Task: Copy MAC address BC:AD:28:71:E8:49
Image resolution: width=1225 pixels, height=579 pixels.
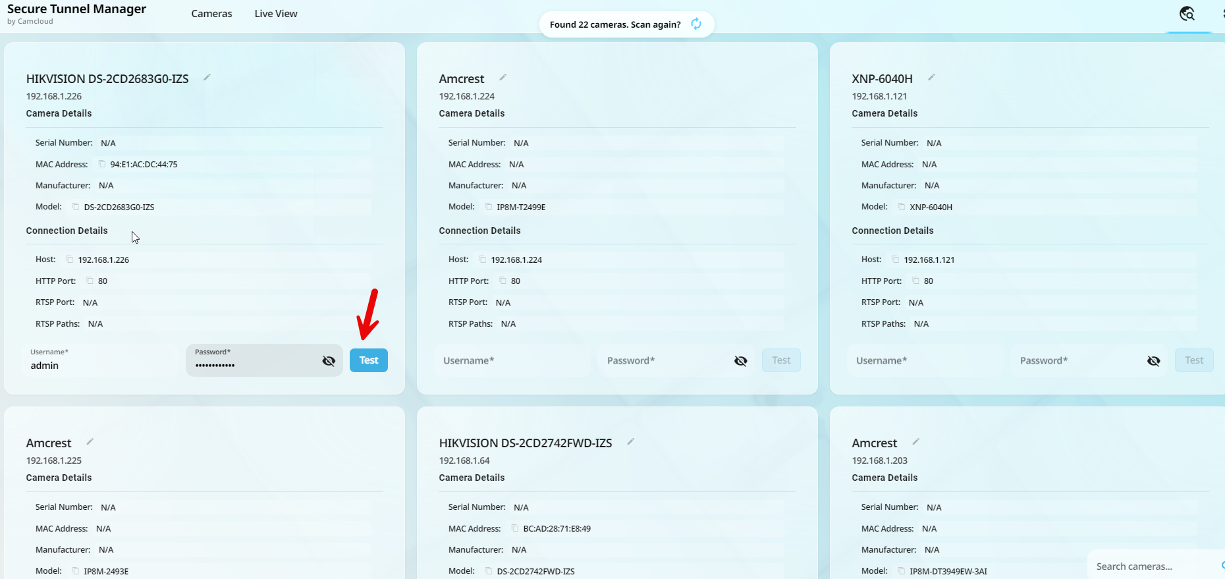Action: (x=515, y=528)
